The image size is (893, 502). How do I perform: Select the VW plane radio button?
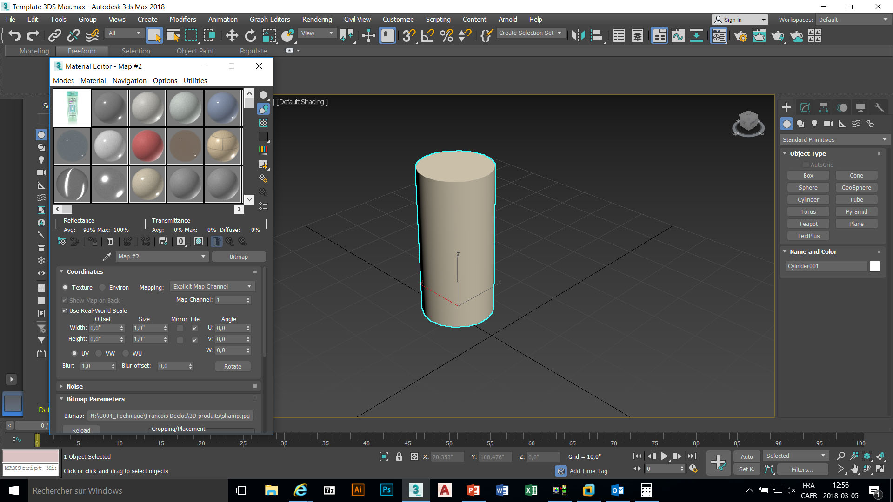coord(99,354)
